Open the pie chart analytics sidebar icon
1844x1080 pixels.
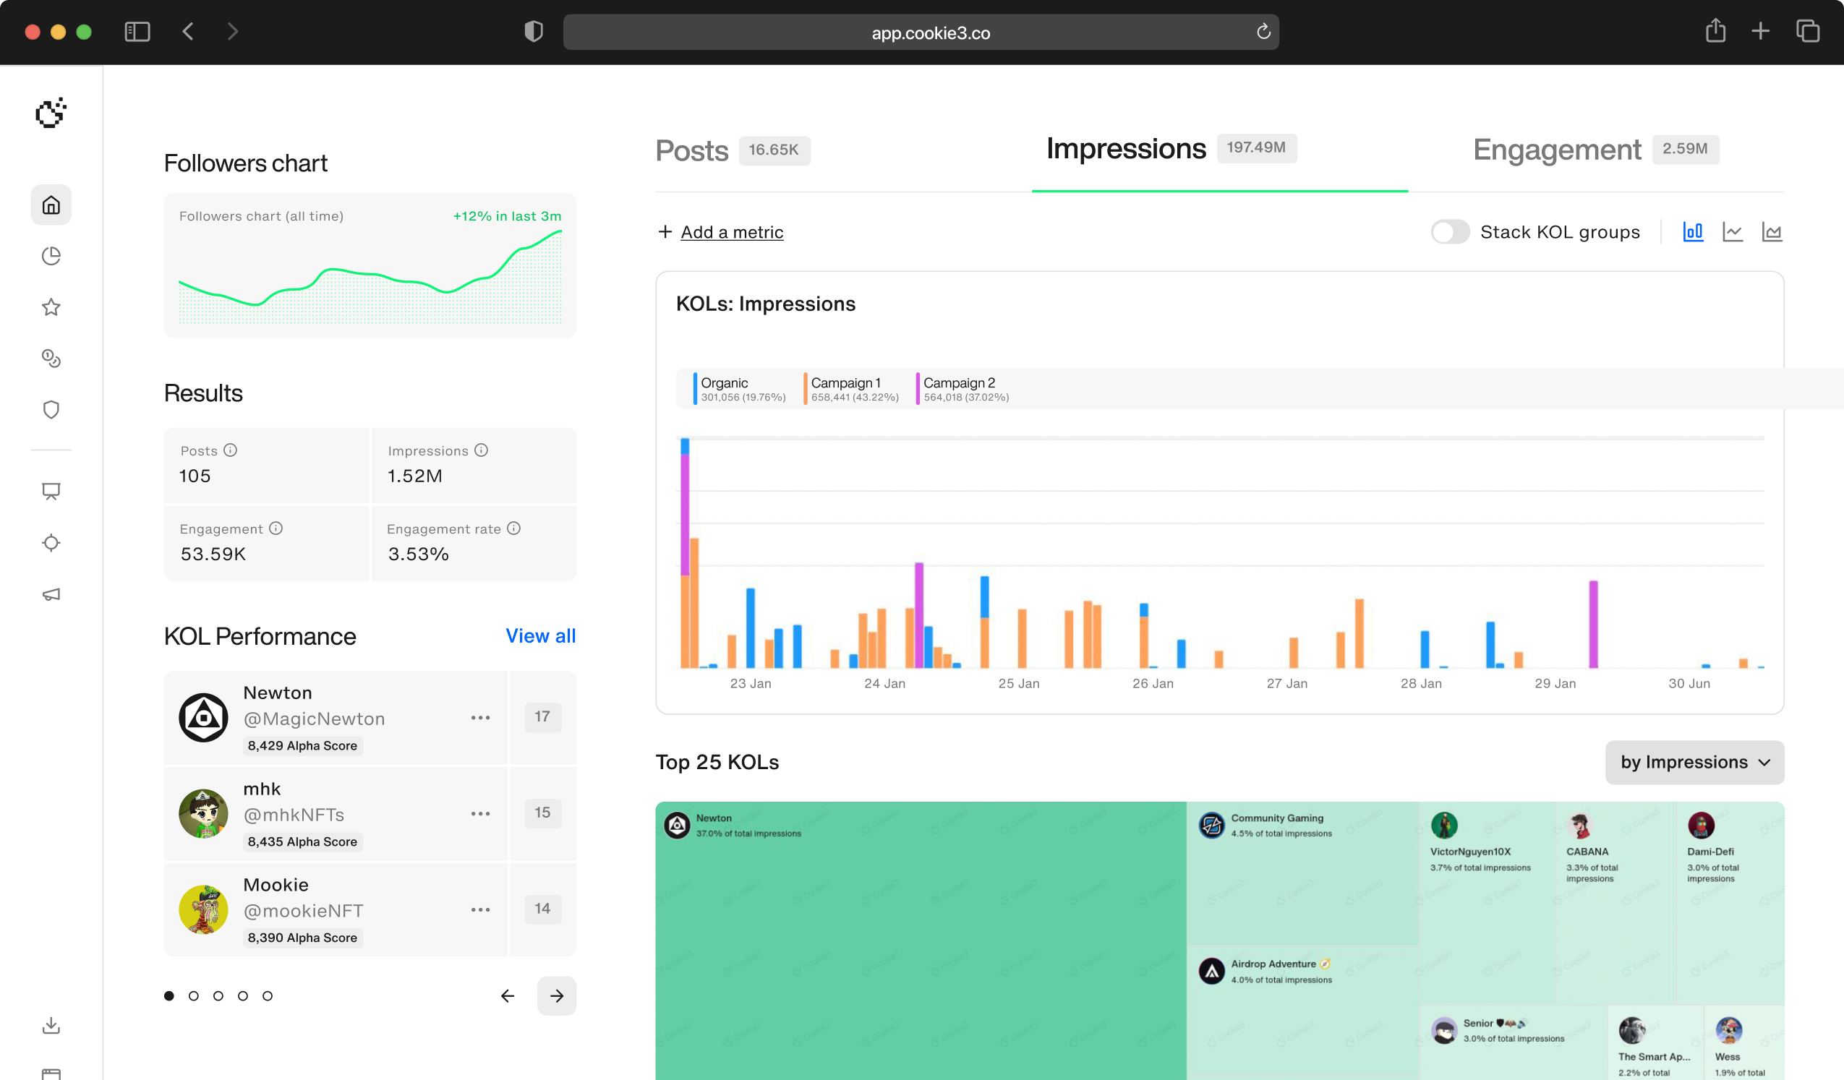pos(51,256)
